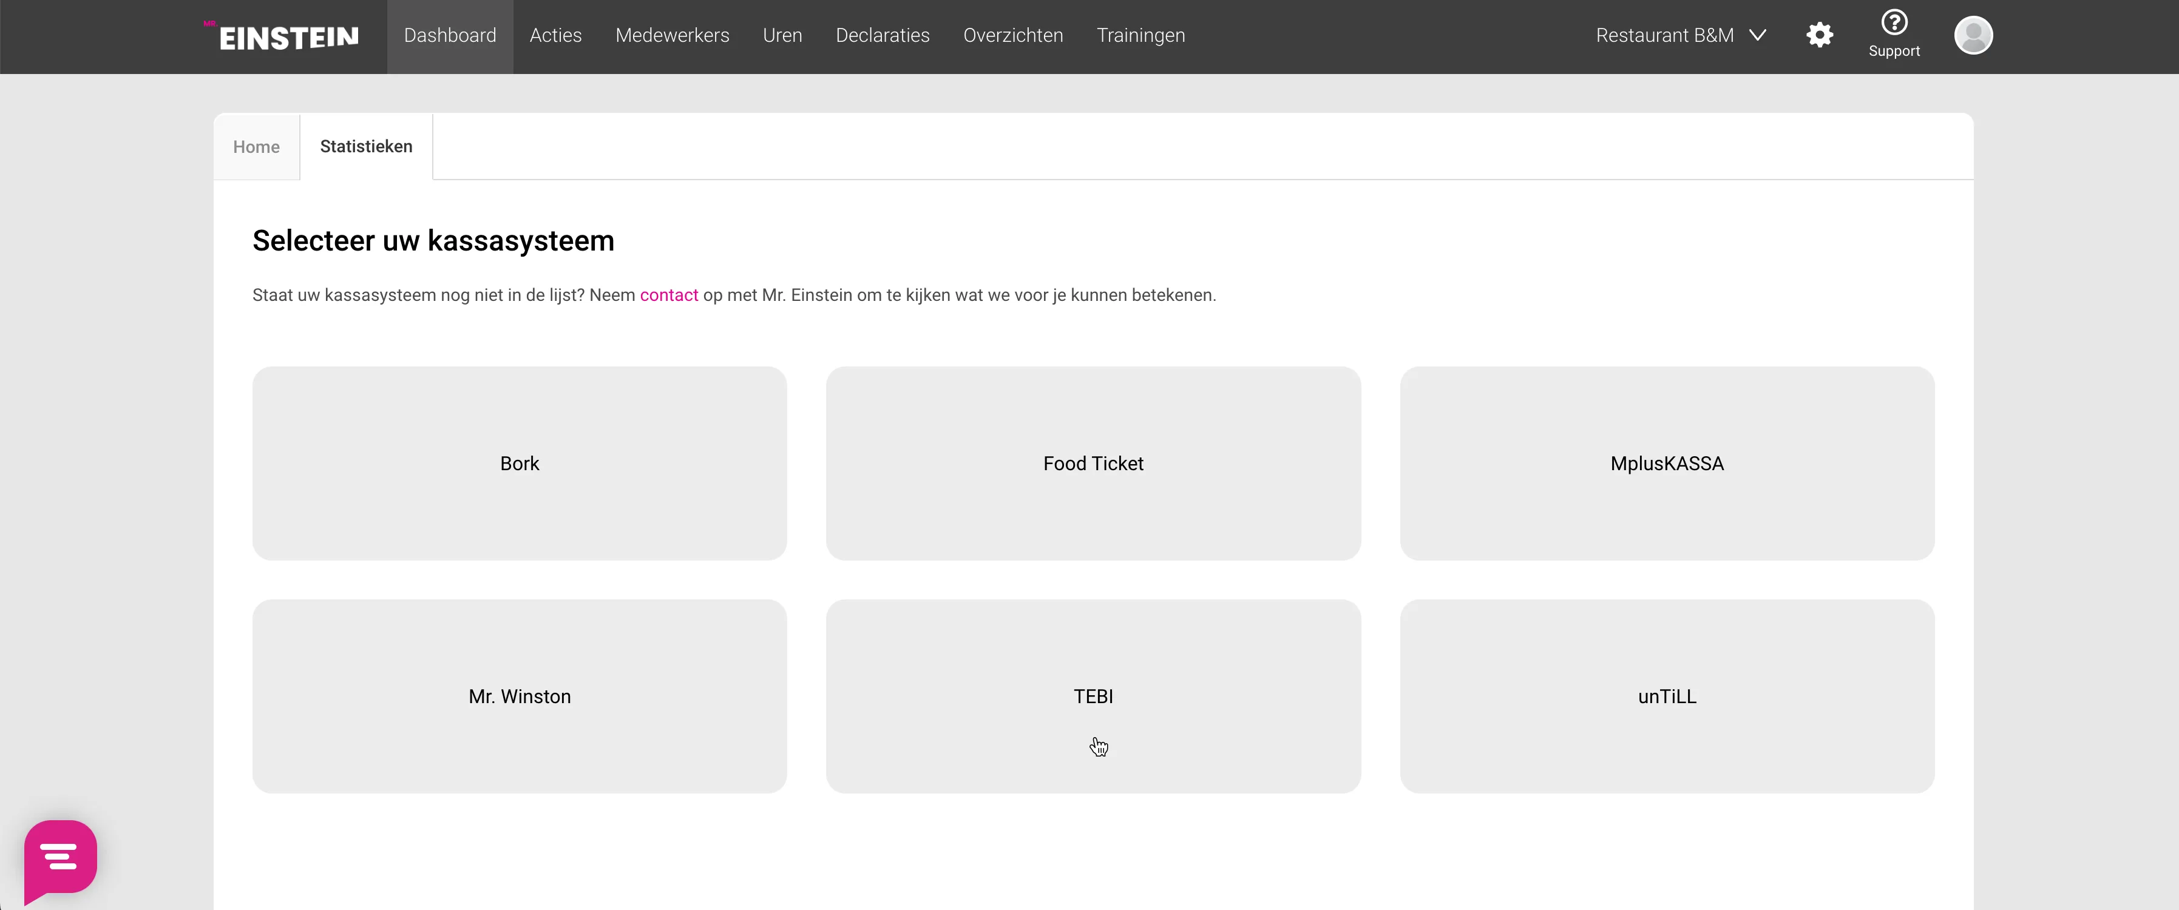Go to Overzichten
This screenshot has width=2179, height=910.
[1012, 36]
